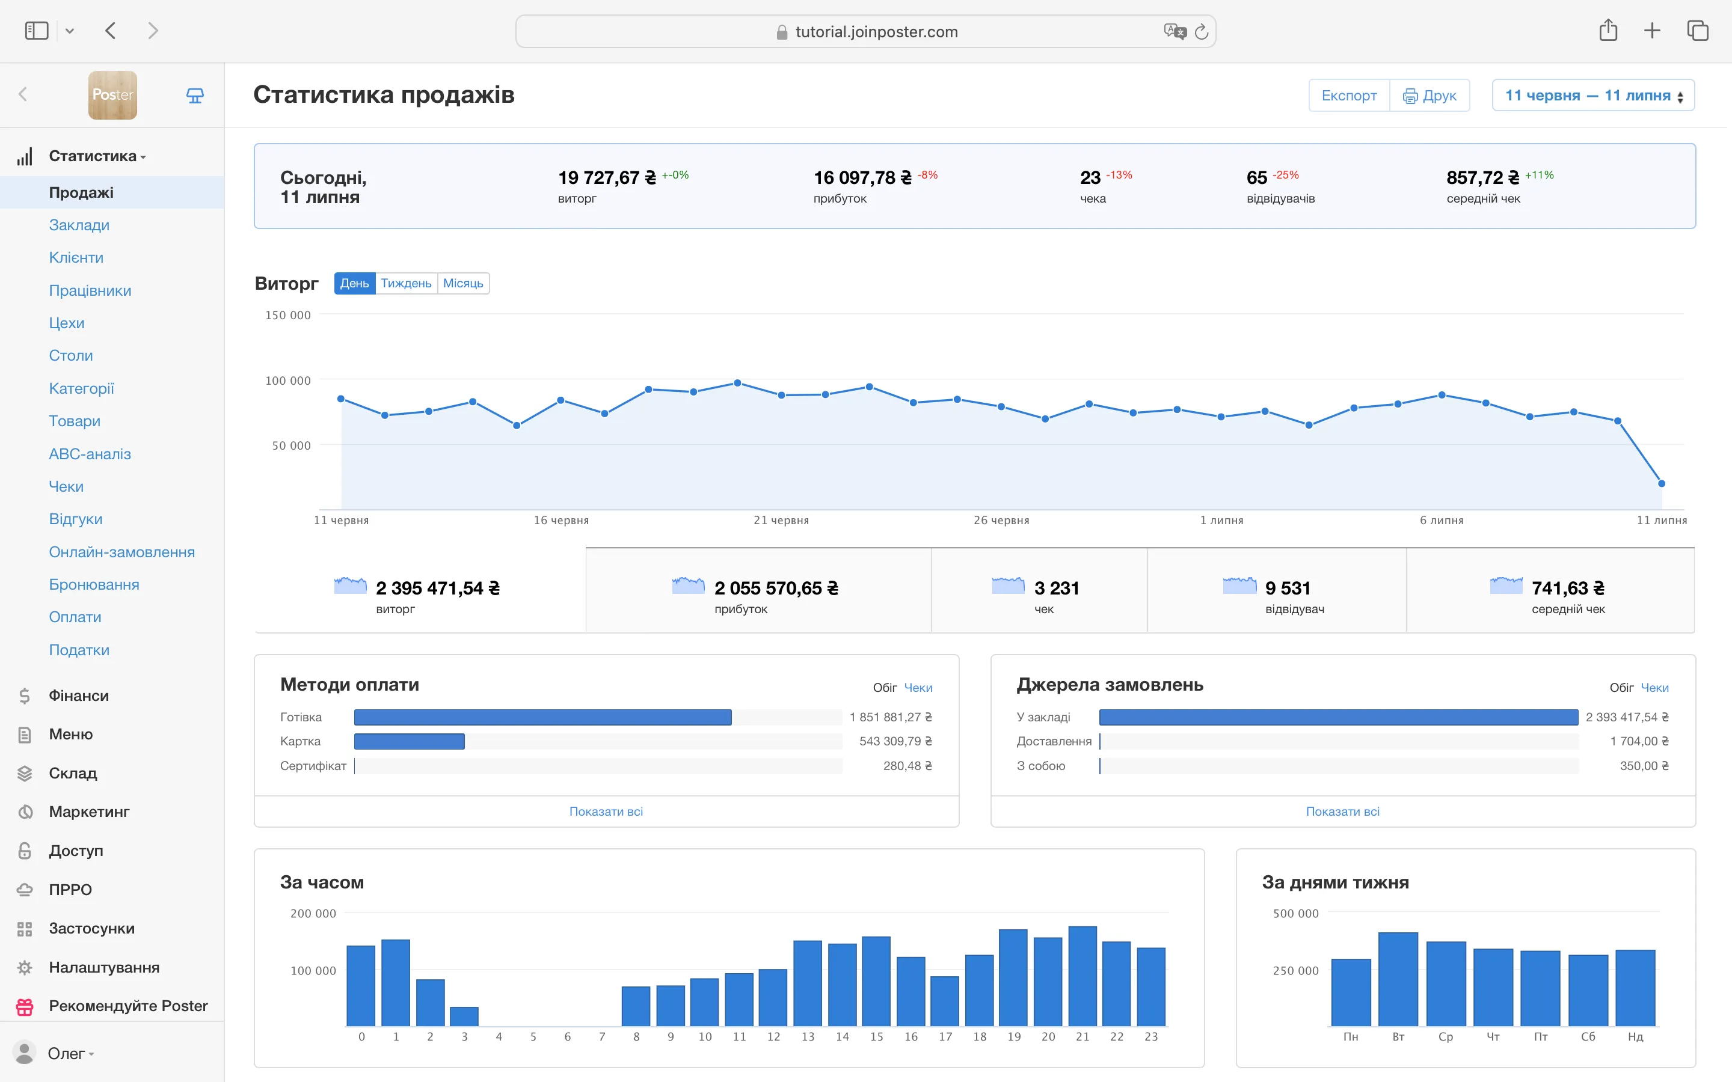The image size is (1732, 1082).
Task: Open Застосунки via the grid icon
Action: [x=23, y=928]
